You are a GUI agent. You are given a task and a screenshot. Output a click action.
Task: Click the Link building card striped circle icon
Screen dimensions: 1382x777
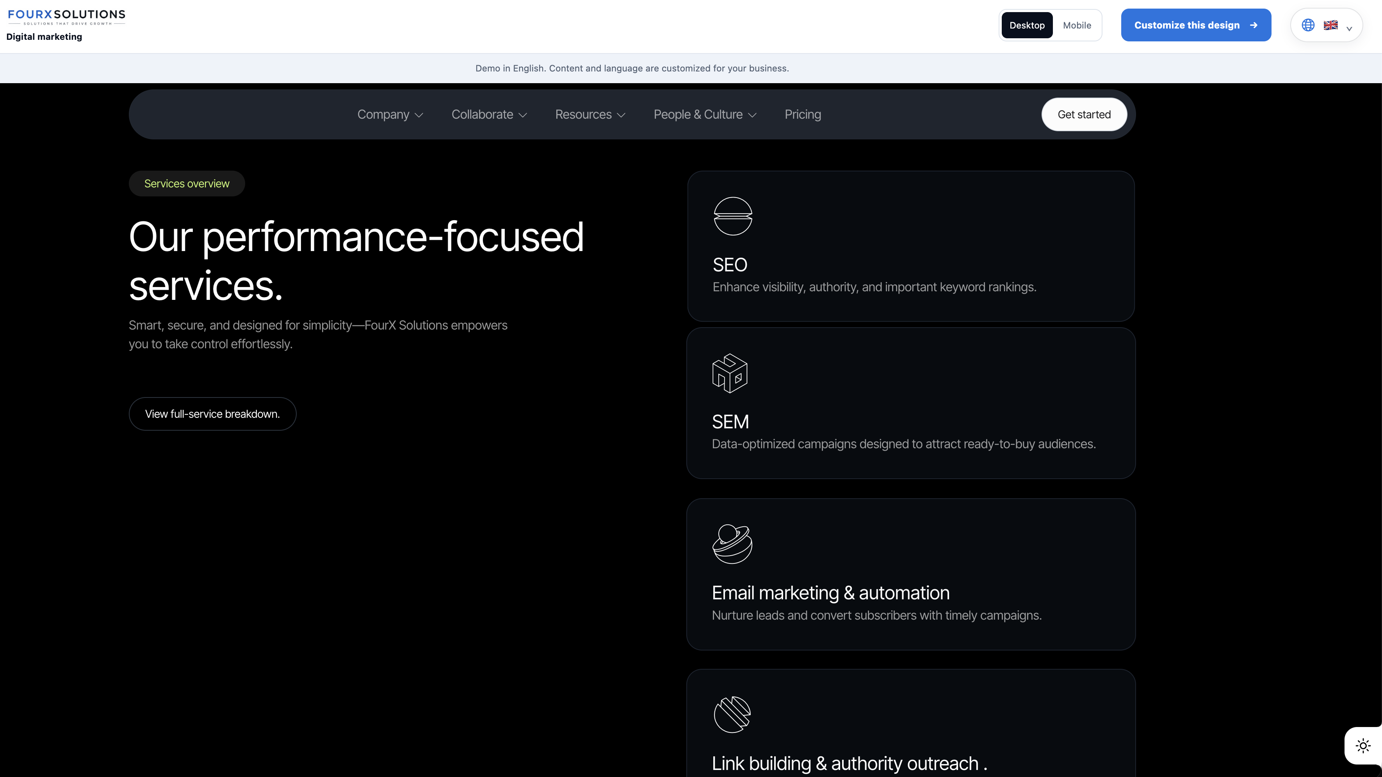pos(732,714)
